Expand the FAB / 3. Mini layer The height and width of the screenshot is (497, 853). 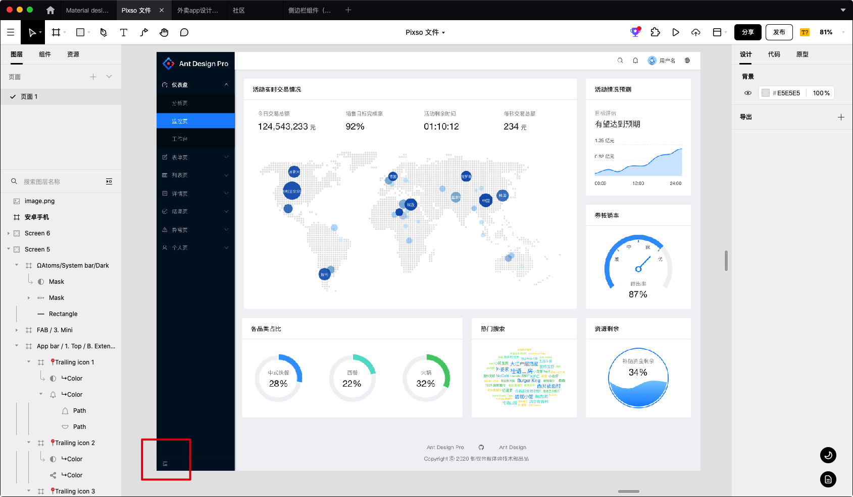tap(17, 330)
